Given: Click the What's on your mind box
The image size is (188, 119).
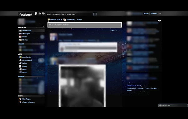Looking at the screenshot, I should click(x=85, y=25).
